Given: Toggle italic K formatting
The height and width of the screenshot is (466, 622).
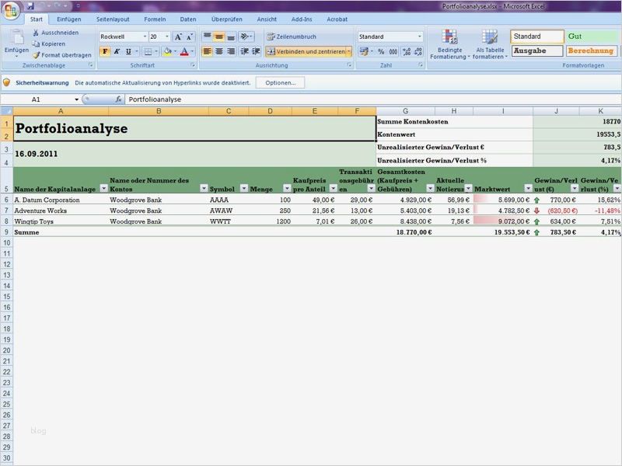Looking at the screenshot, I should point(117,51).
